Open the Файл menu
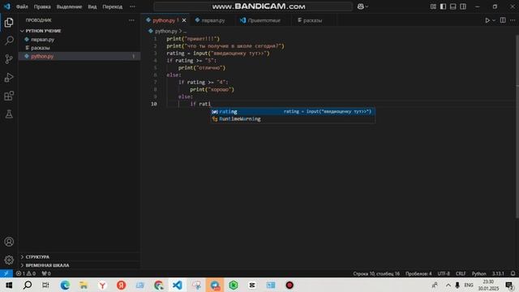This screenshot has height=292, width=519. pyautogui.click(x=22, y=6)
